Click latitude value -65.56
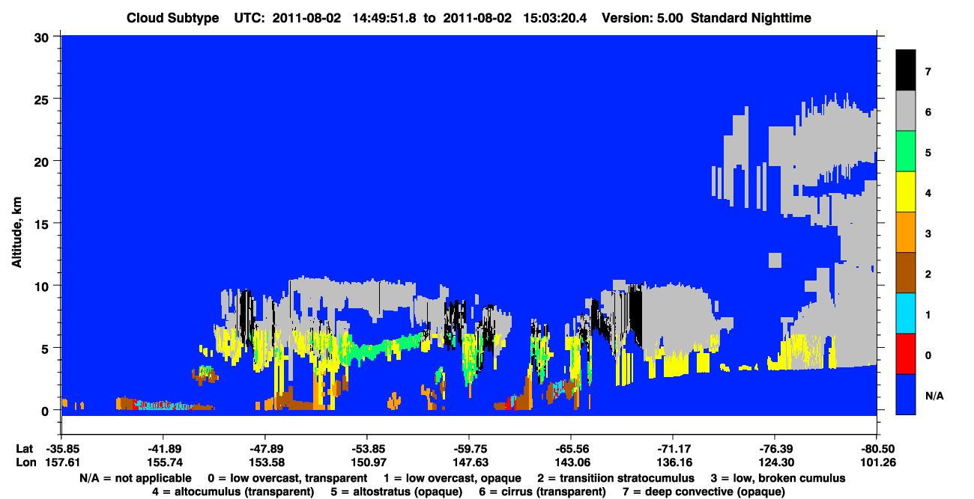The width and height of the screenshot is (974, 499). [571, 449]
